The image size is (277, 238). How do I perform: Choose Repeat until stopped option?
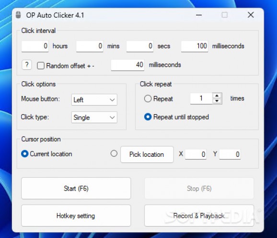[x=148, y=117]
